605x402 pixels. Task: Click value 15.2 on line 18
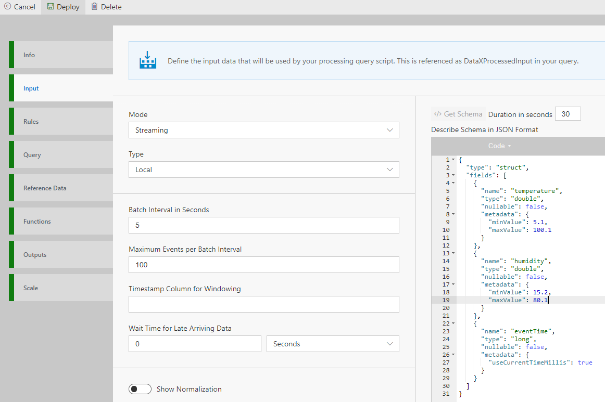[540, 292]
